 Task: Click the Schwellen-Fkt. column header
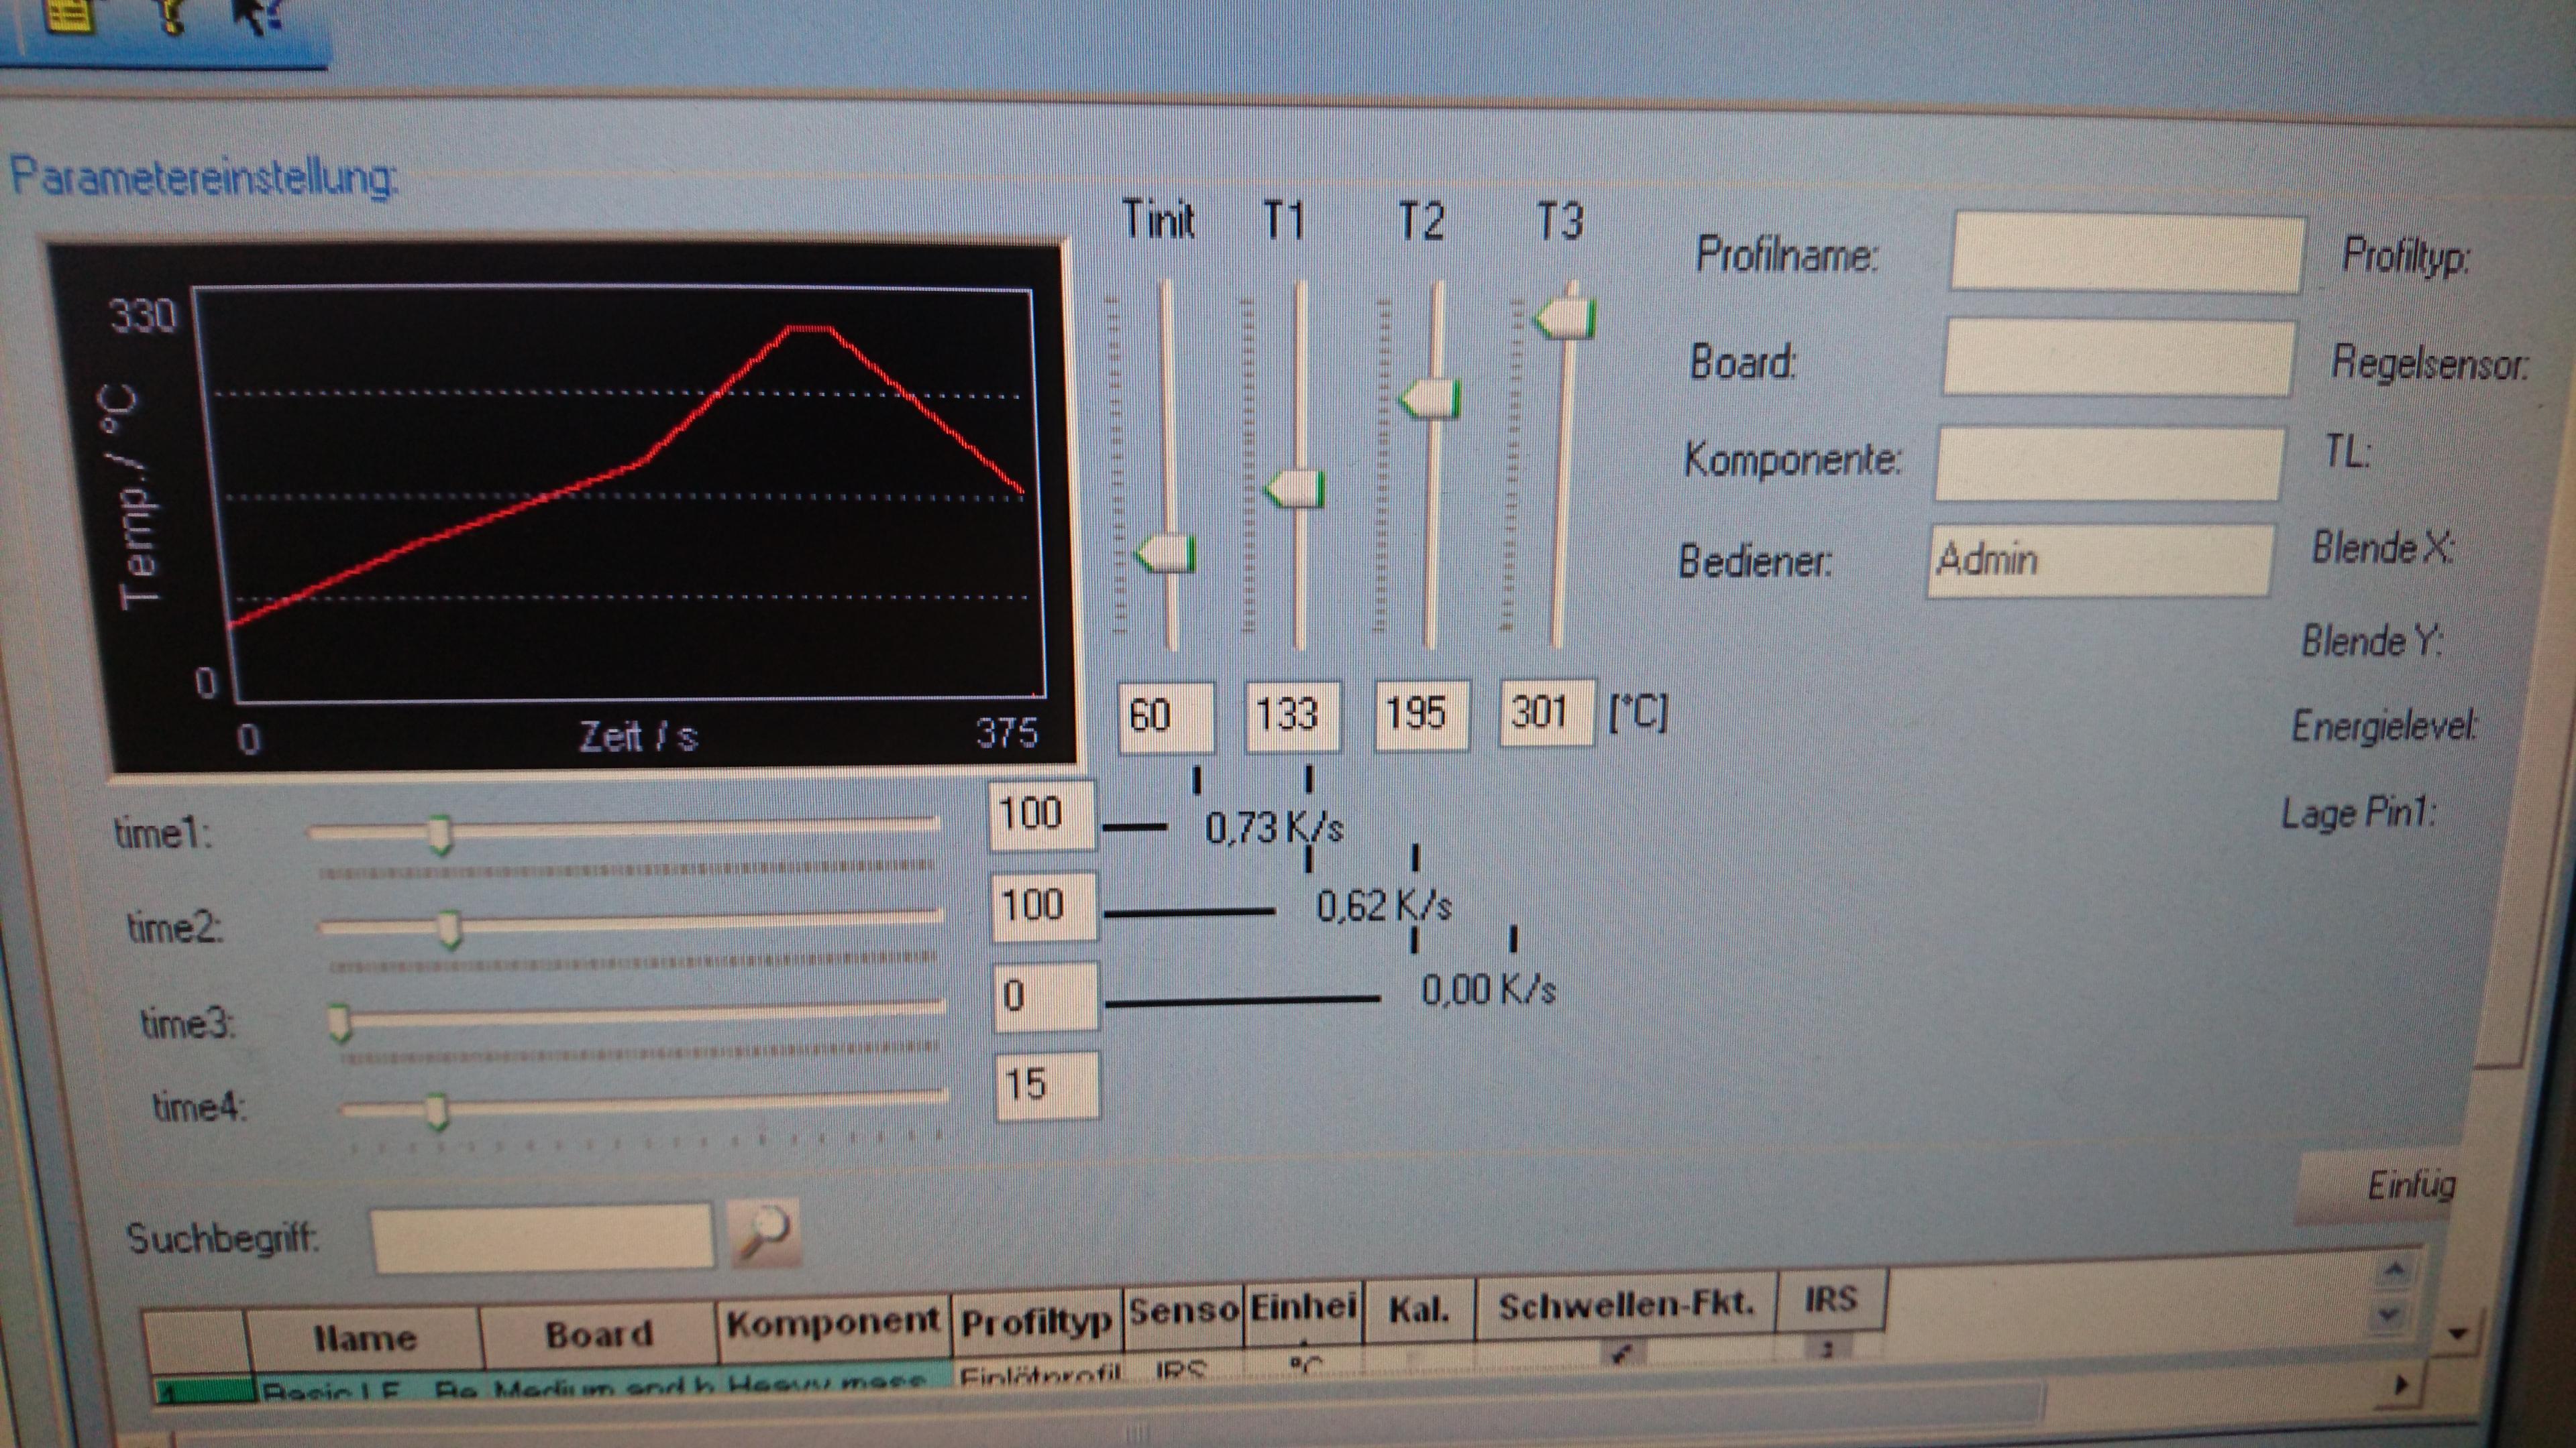pyautogui.click(x=1626, y=1305)
